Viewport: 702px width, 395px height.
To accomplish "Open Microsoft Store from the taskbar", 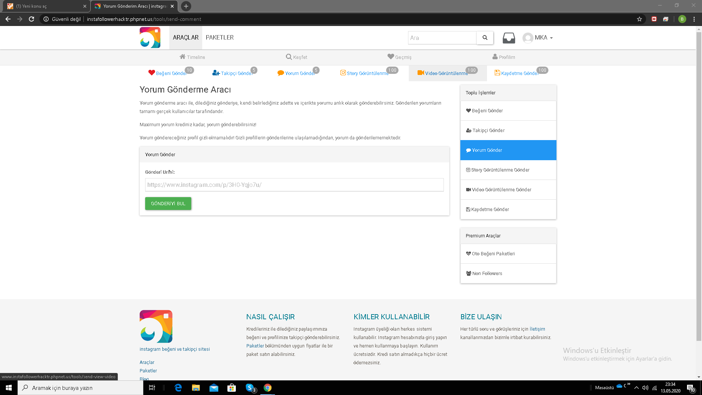I will [x=232, y=388].
